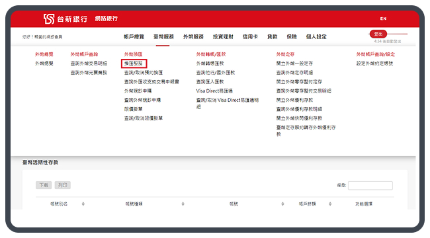The height and width of the screenshot is (238, 430).
Task: Open the 保險 menu
Action: click(292, 37)
